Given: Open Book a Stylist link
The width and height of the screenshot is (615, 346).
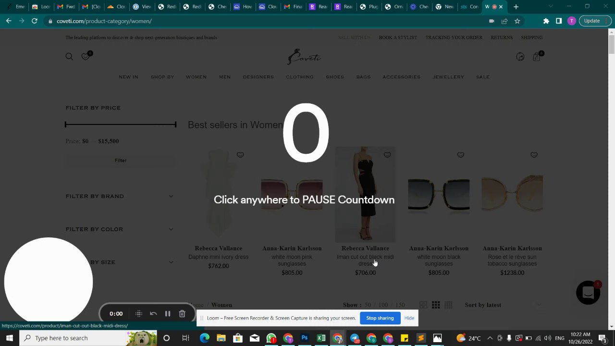Looking at the screenshot, I should pos(398,37).
